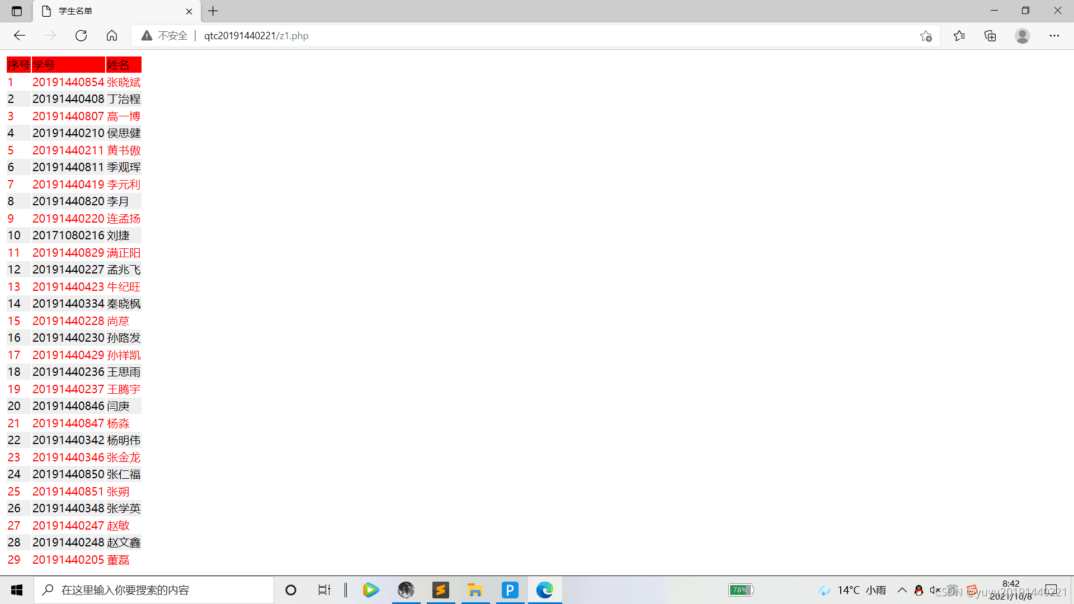
Task: Open File Explorer from taskbar
Action: [x=475, y=590]
